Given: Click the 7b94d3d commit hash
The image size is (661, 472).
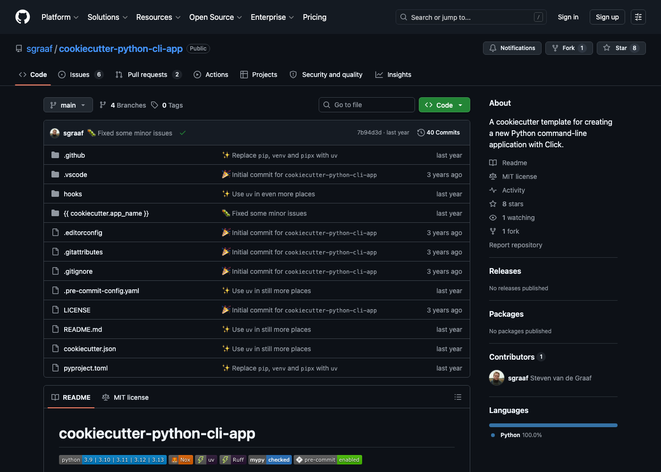Looking at the screenshot, I should pyautogui.click(x=369, y=133).
